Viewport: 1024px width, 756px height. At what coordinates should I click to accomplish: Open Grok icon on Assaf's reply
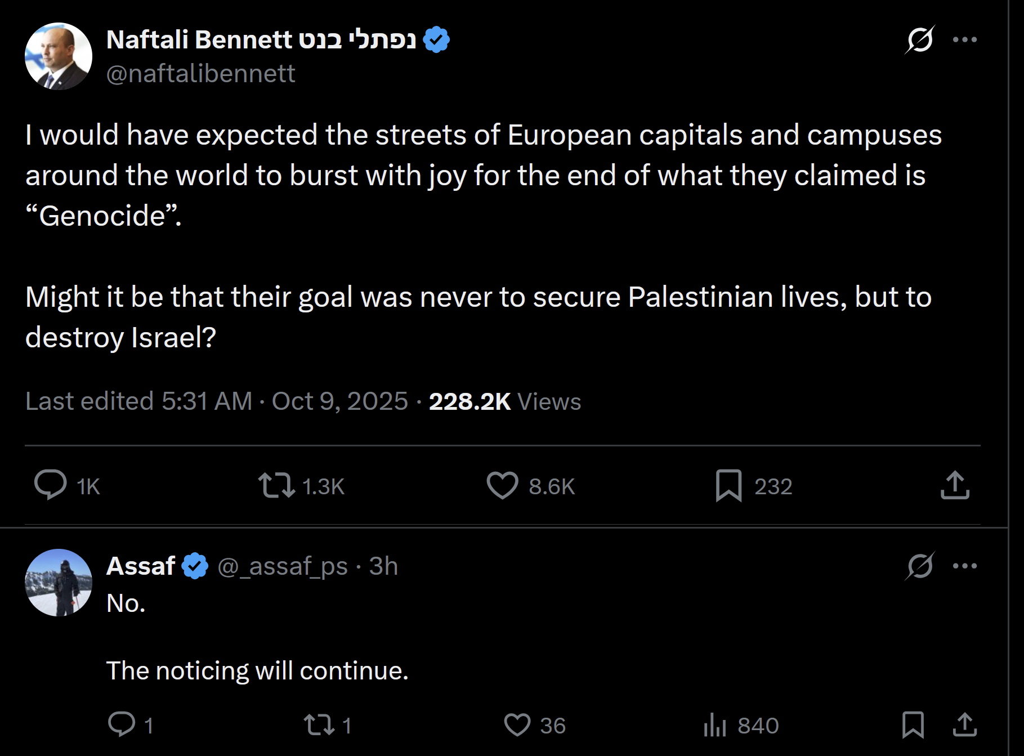click(920, 566)
